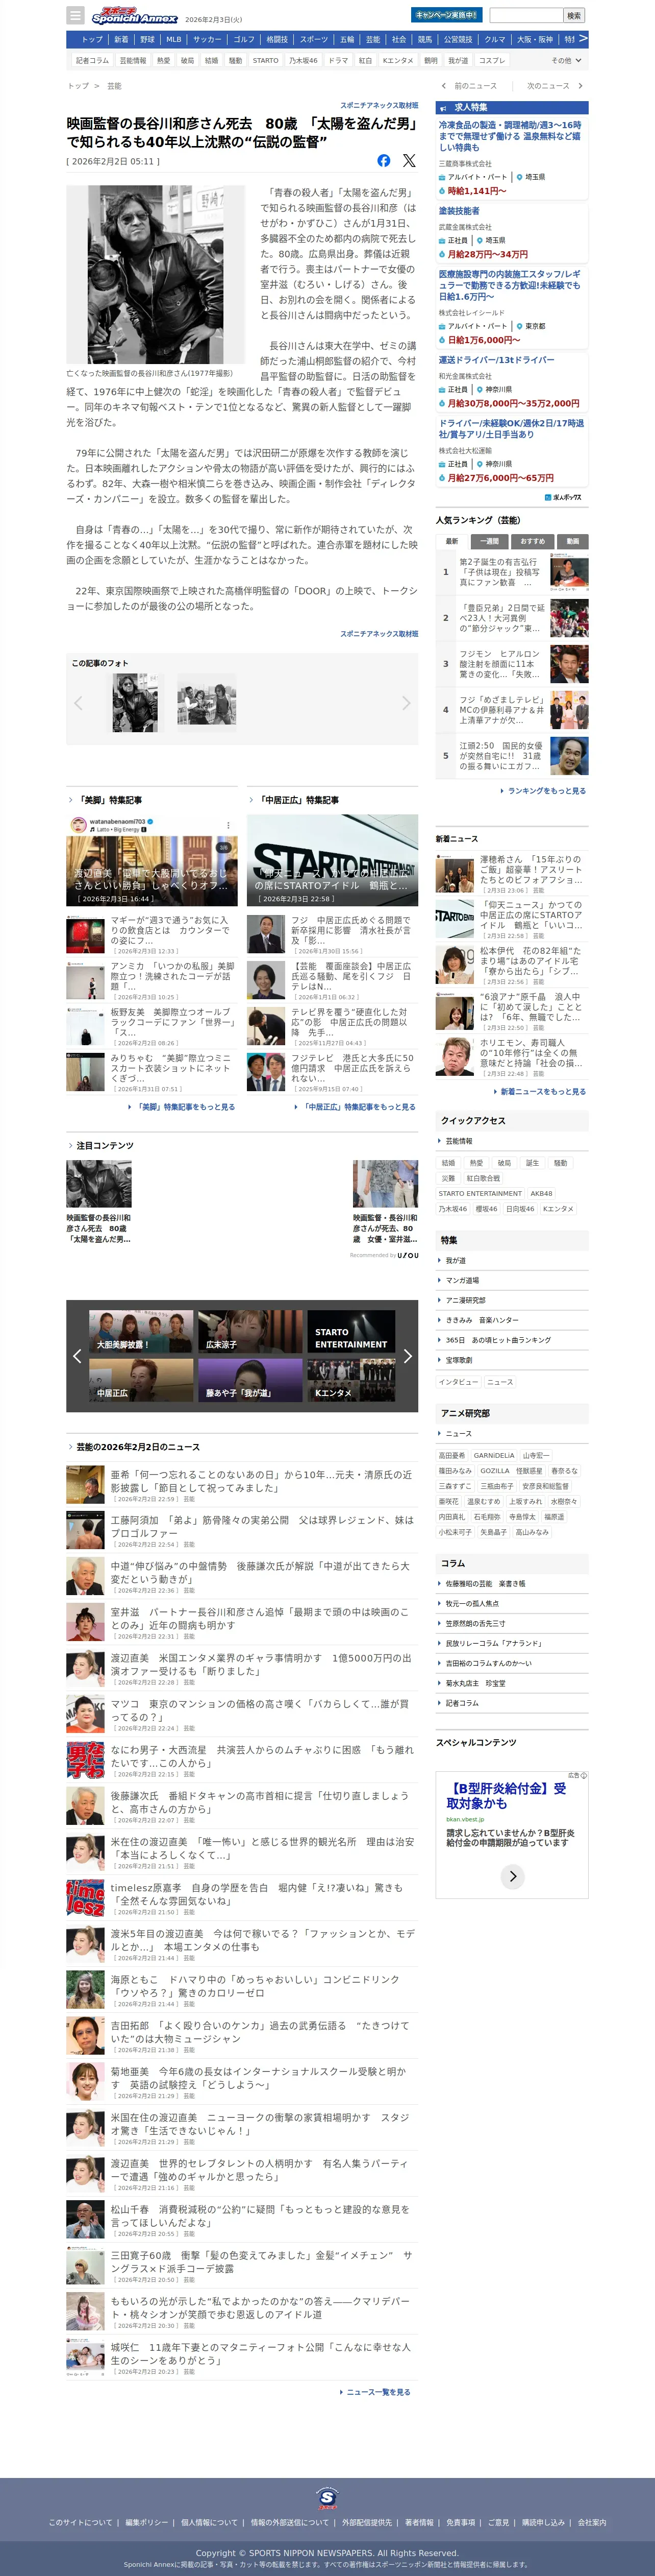655x2576 pixels.
Task: Switch ranking to the 最新 tab
Action: [x=451, y=541]
